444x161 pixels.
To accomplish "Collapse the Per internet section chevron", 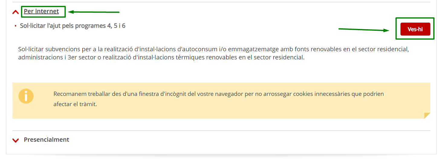I will click(15, 12).
